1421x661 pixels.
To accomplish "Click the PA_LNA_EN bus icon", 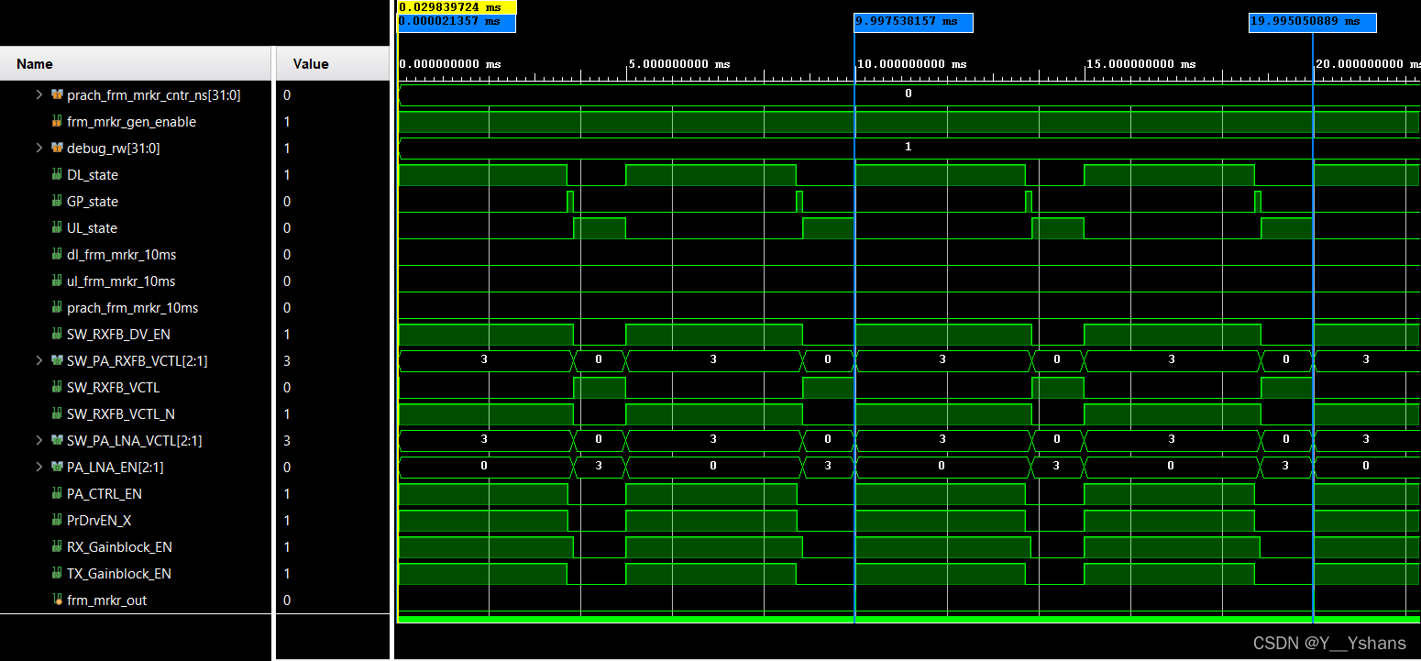I will coord(57,467).
